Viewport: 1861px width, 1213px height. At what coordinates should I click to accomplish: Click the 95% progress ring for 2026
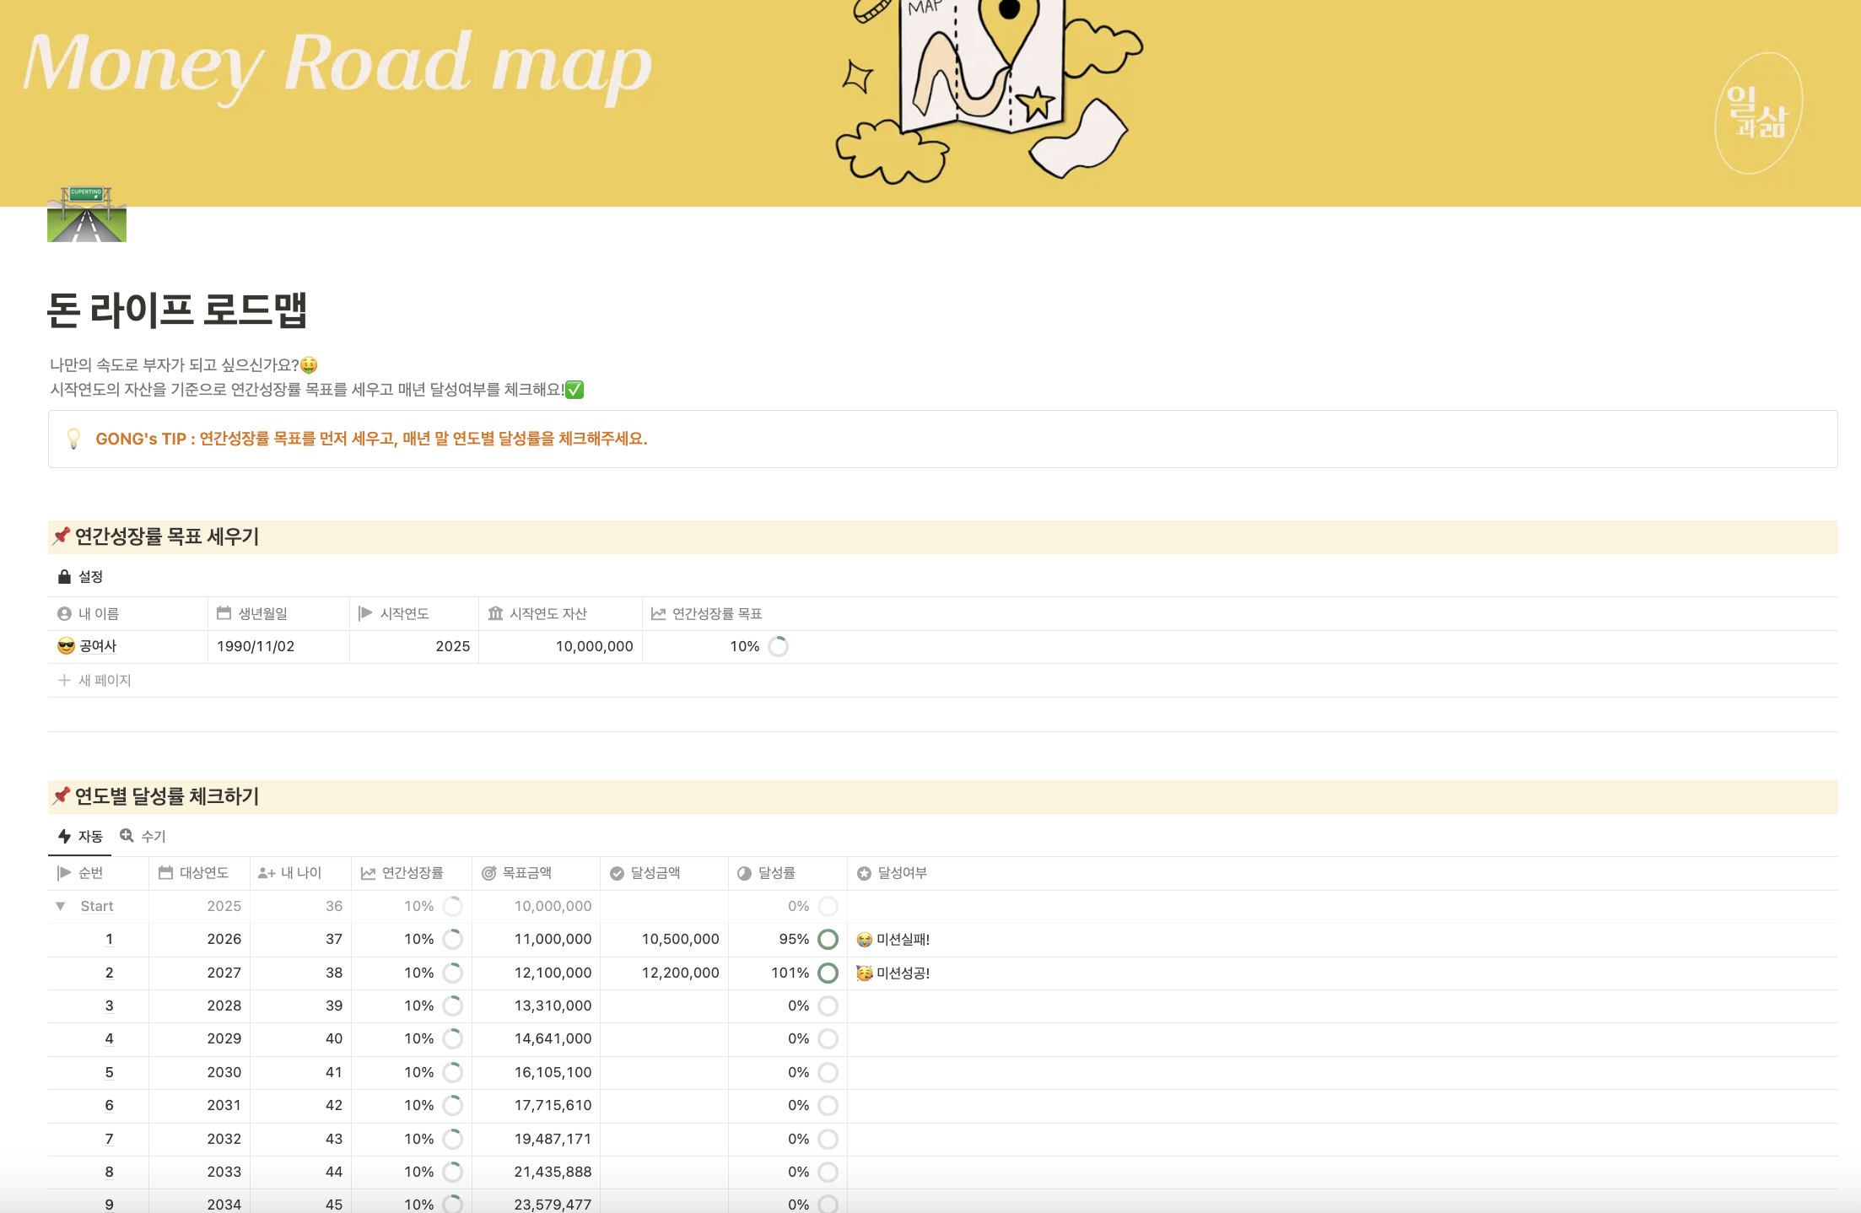tap(828, 939)
